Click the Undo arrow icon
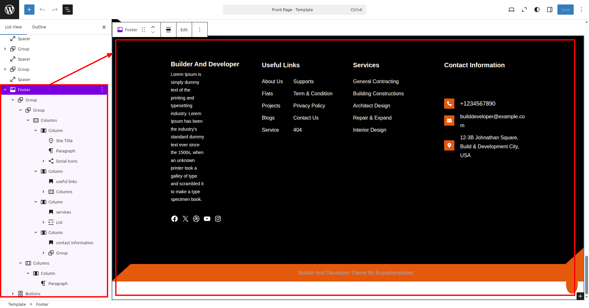The image size is (589, 308). (x=42, y=10)
